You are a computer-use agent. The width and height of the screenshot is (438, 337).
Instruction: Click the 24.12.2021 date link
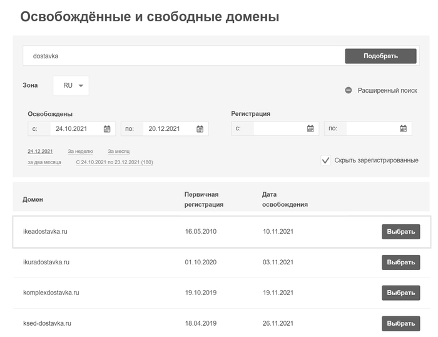coord(40,152)
